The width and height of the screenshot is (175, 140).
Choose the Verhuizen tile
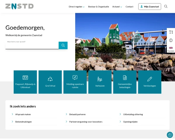100,82
